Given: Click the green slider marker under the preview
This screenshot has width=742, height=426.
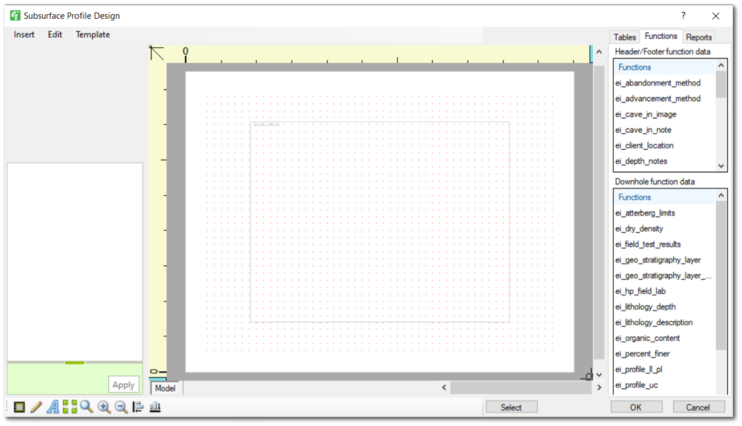Looking at the screenshot, I should coord(74,362).
